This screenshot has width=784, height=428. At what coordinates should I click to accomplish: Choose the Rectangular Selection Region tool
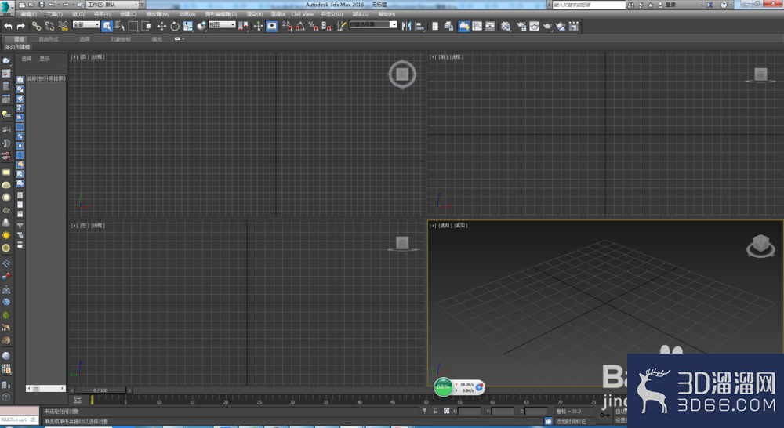(133, 26)
